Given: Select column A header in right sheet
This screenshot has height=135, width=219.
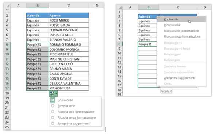Looking at the screenshot, I should [130, 7].
